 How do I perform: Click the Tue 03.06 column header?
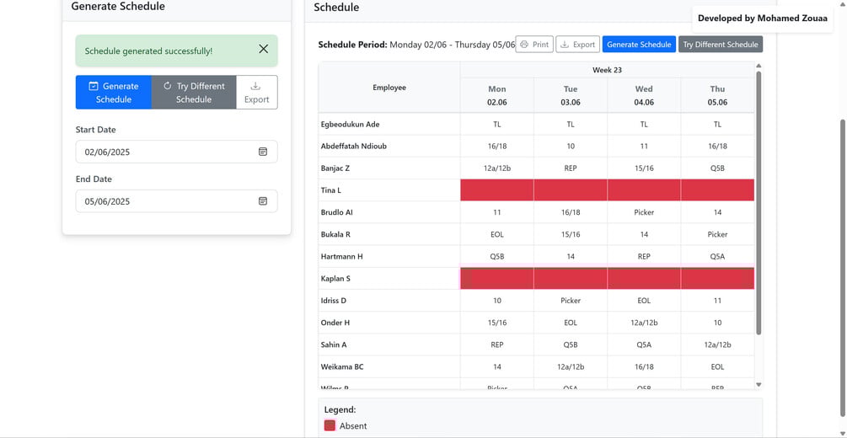[x=571, y=95]
